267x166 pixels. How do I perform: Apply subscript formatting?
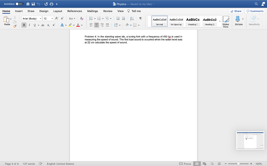48,25
